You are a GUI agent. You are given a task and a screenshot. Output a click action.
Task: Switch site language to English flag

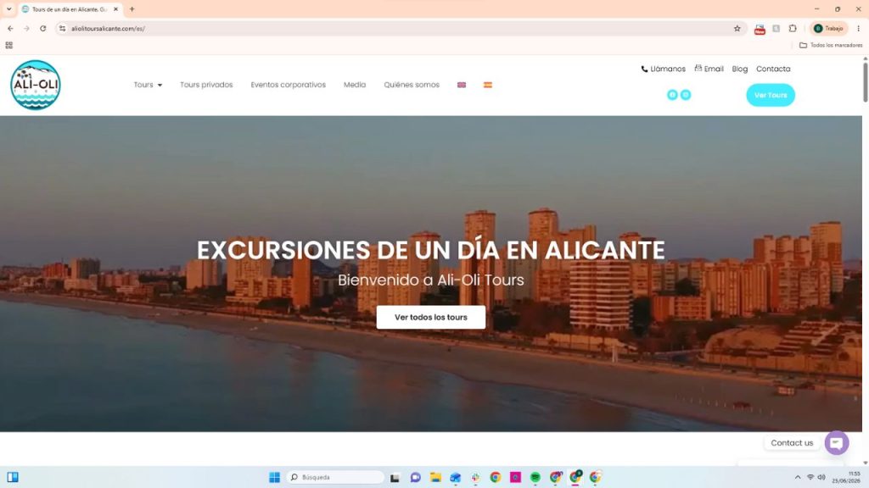coord(461,85)
